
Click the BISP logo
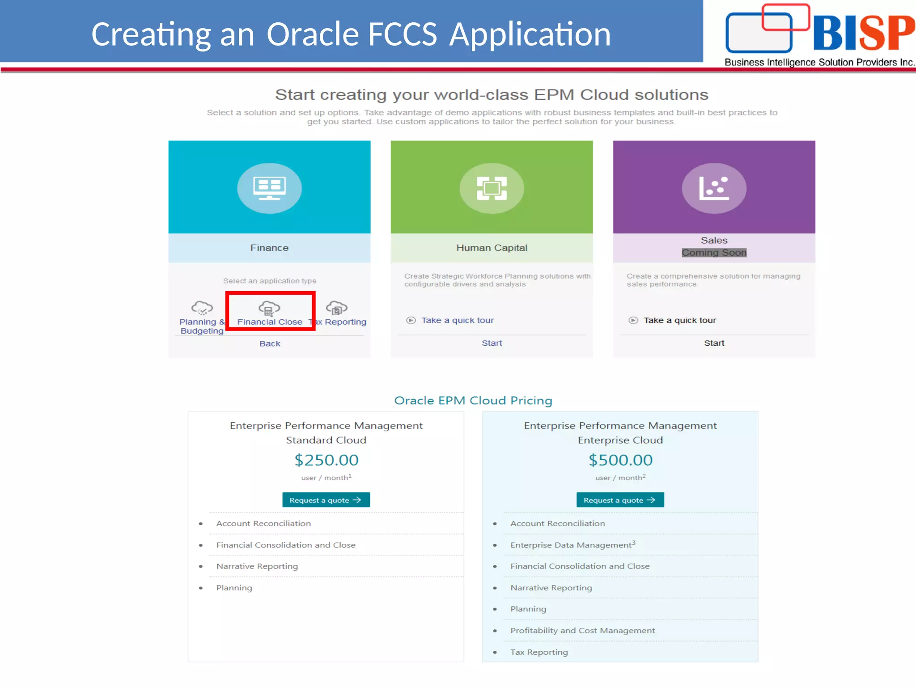pos(820,35)
